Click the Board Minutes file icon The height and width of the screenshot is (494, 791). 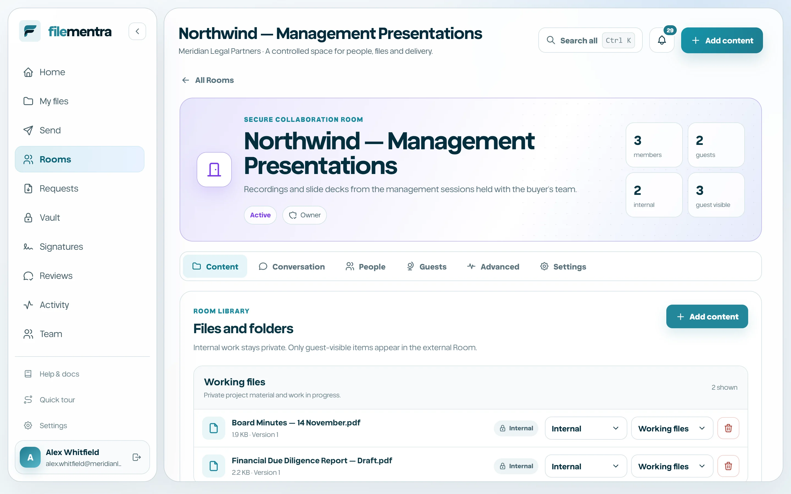(x=213, y=428)
